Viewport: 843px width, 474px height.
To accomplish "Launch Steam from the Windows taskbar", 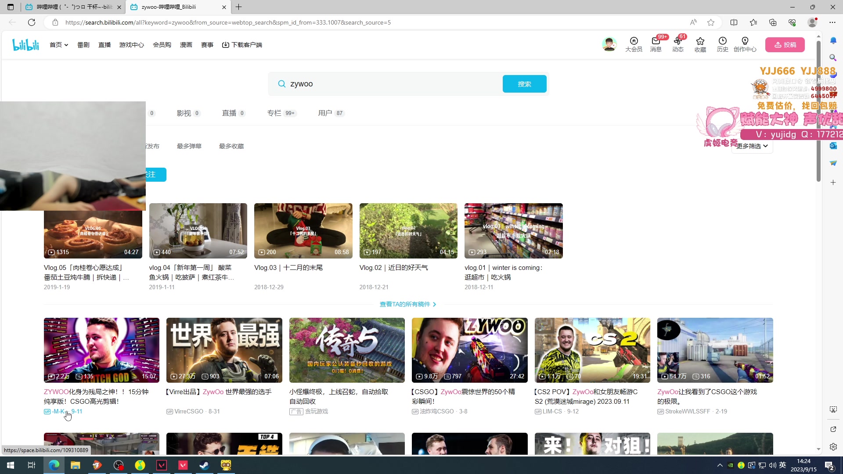I will (204, 465).
